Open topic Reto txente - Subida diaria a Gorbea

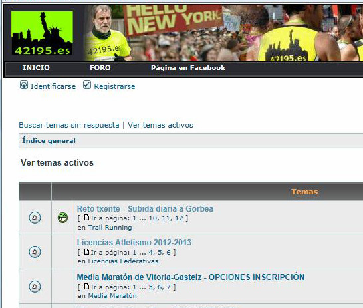(x=145, y=209)
